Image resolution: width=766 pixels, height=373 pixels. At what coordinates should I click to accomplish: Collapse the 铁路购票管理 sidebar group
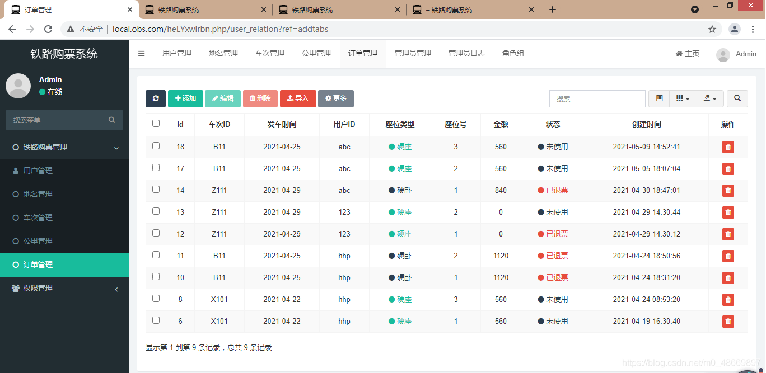point(64,147)
